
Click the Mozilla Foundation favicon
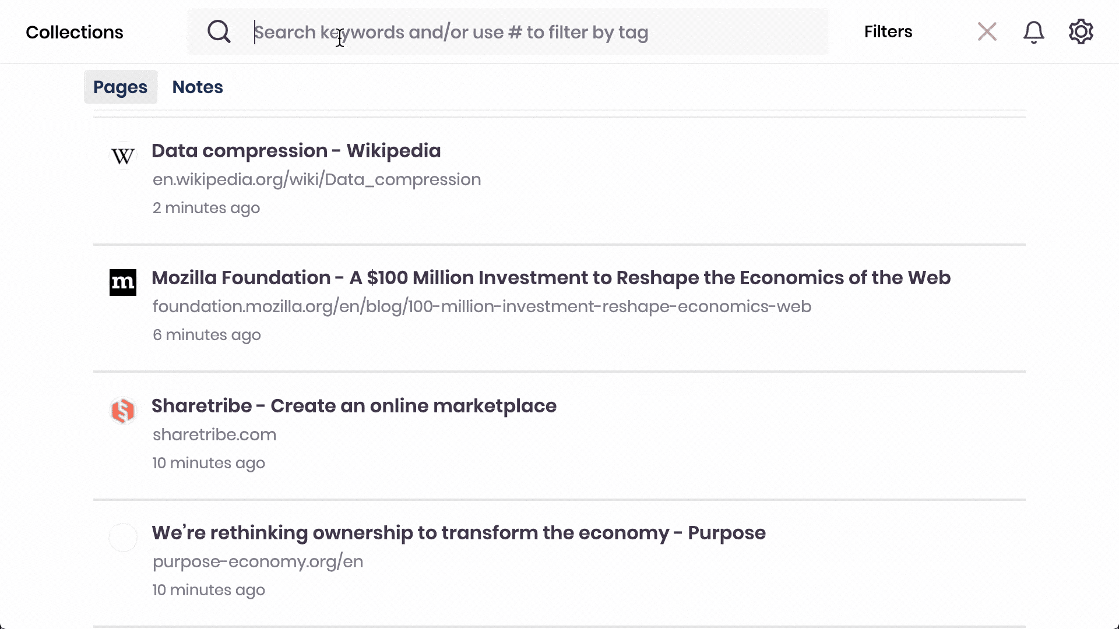(x=123, y=282)
